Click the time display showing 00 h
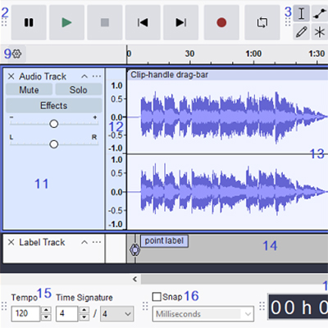The width and height of the screenshot is (328, 328). point(298,307)
